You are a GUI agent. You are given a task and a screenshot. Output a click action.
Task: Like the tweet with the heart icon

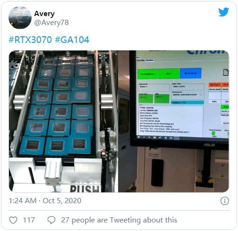pyautogui.click(x=13, y=220)
